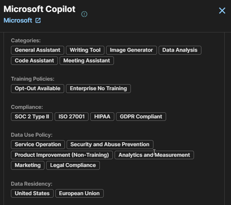Click the info alert icon beside Microsoft Copilot
The width and height of the screenshot is (231, 205).
tap(84, 14)
